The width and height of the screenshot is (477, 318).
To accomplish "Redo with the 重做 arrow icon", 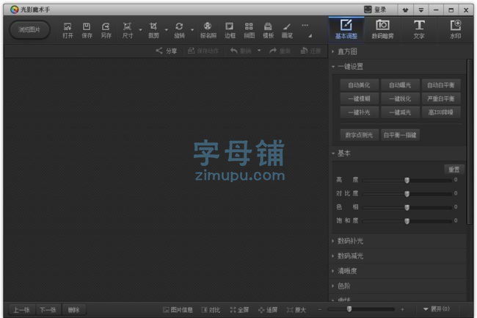I will click(273, 51).
